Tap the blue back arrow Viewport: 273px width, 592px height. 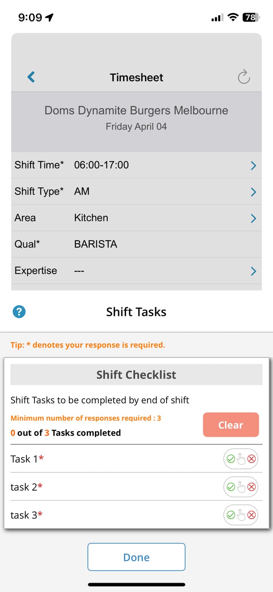click(x=31, y=77)
